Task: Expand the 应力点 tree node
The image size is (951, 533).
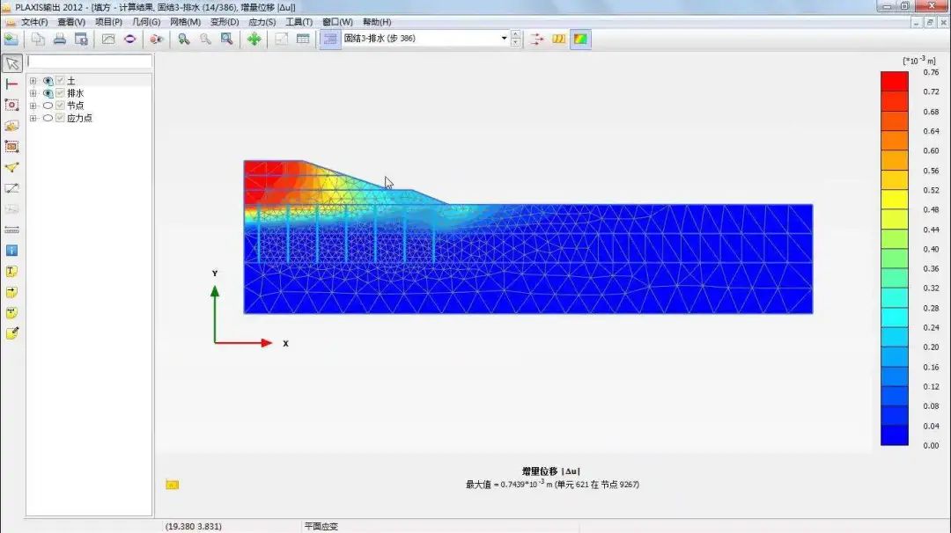Action: [x=33, y=118]
